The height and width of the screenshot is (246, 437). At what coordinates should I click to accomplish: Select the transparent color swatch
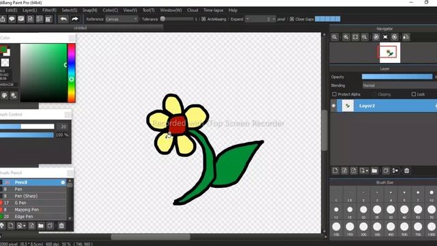[x=5, y=62]
